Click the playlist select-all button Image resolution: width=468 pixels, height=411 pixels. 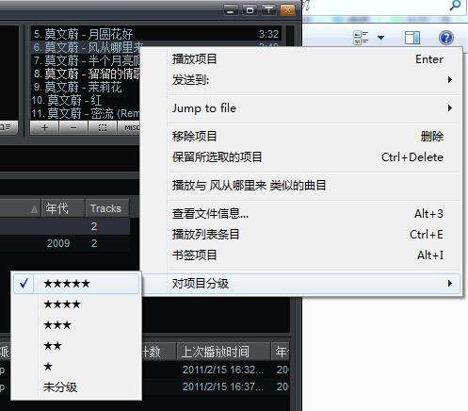pyautogui.click(x=103, y=128)
